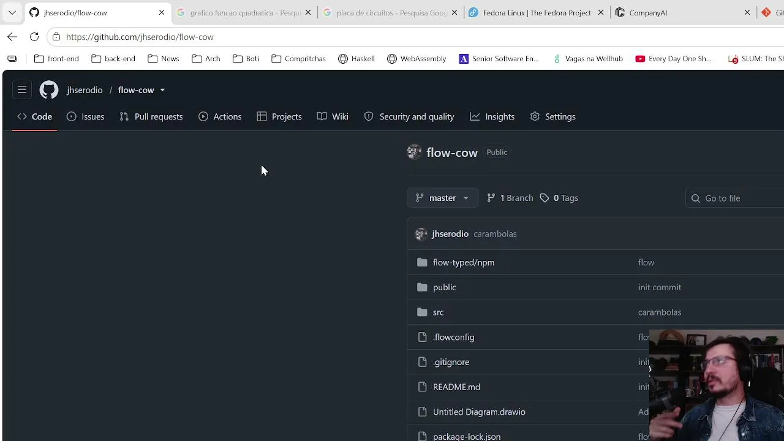Open Untitled Diagram.drawio file
This screenshot has width=784, height=441.
(x=480, y=412)
